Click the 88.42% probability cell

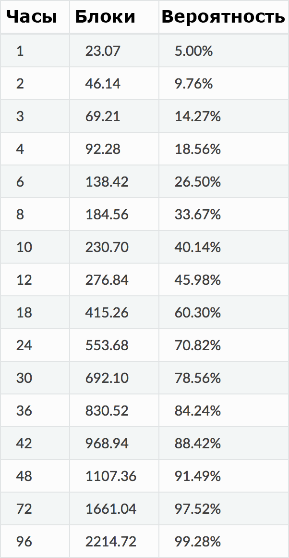[224, 444]
